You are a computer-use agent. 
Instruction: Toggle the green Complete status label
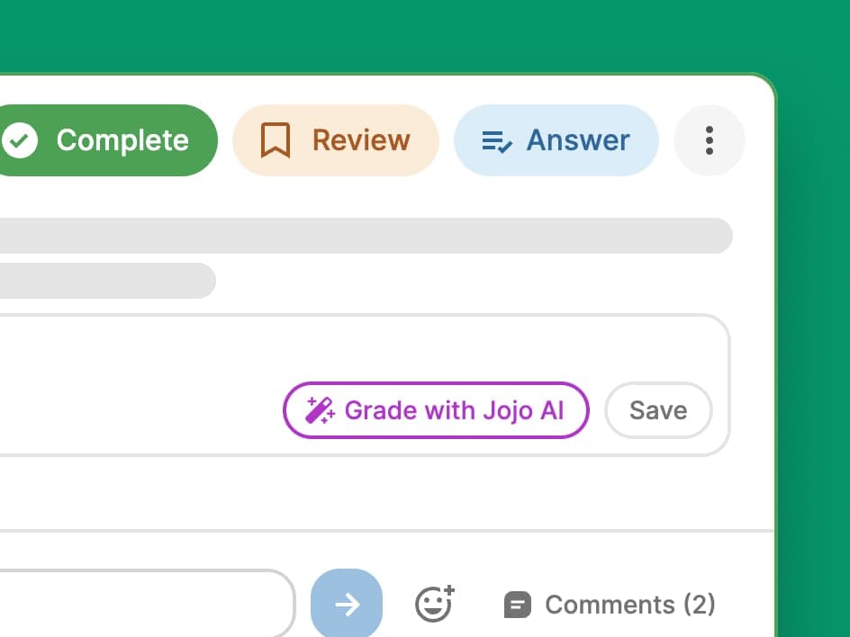click(x=122, y=140)
